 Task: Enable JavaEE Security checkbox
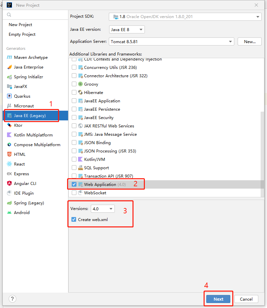pyautogui.click(x=74, y=117)
